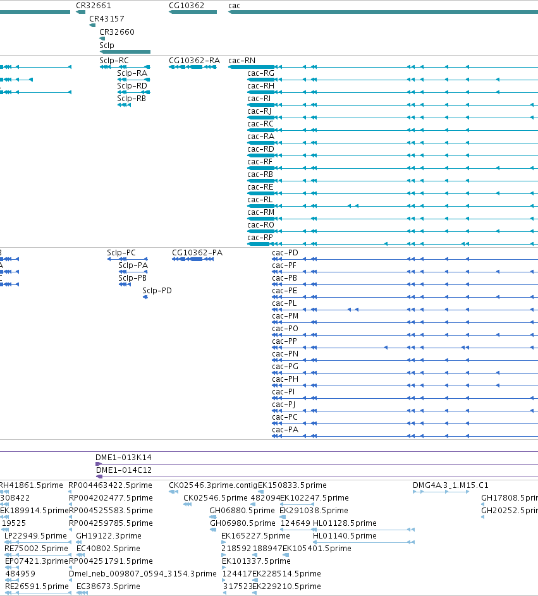This screenshot has height=596, width=538.
Task: Click the cac-PL protein label
Action: (284, 303)
